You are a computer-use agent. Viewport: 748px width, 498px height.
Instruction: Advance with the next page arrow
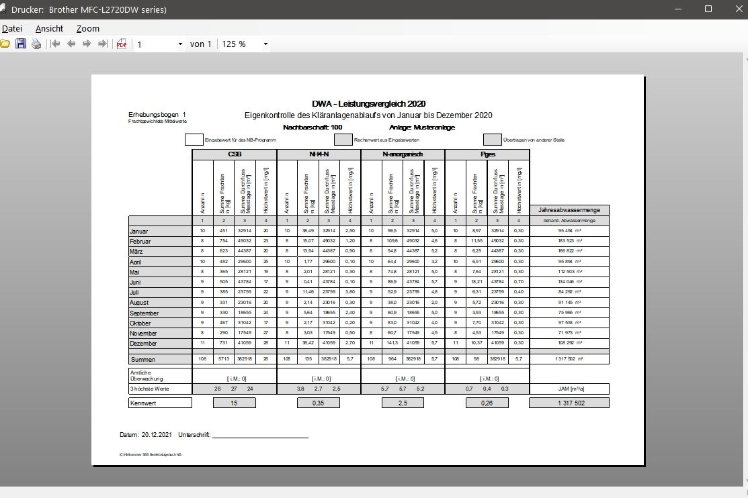(x=87, y=44)
